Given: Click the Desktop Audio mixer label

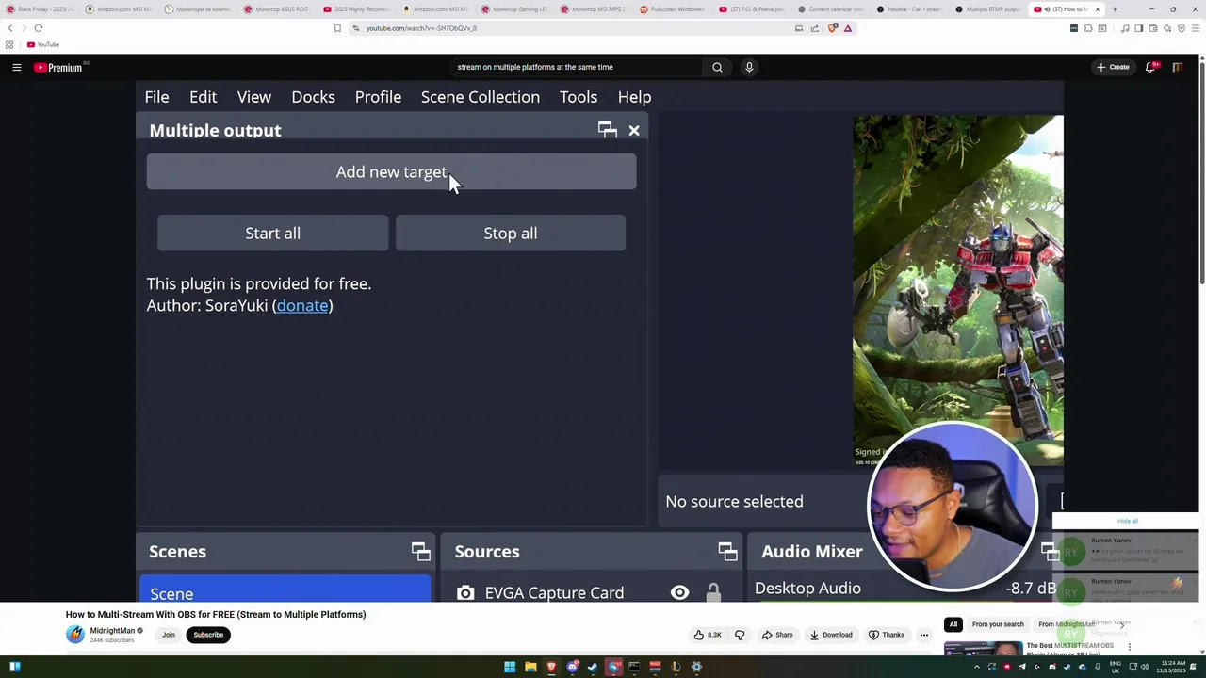Looking at the screenshot, I should pos(807,588).
